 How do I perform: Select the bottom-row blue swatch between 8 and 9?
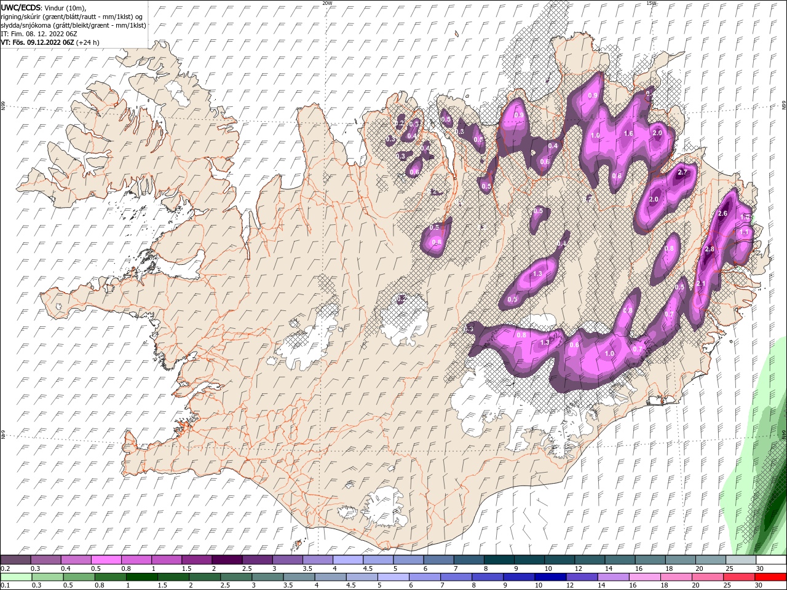[x=487, y=576]
